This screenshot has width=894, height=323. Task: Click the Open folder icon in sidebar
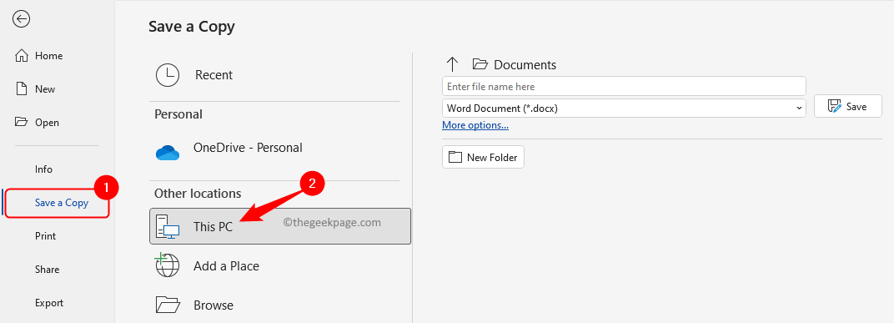(21, 122)
